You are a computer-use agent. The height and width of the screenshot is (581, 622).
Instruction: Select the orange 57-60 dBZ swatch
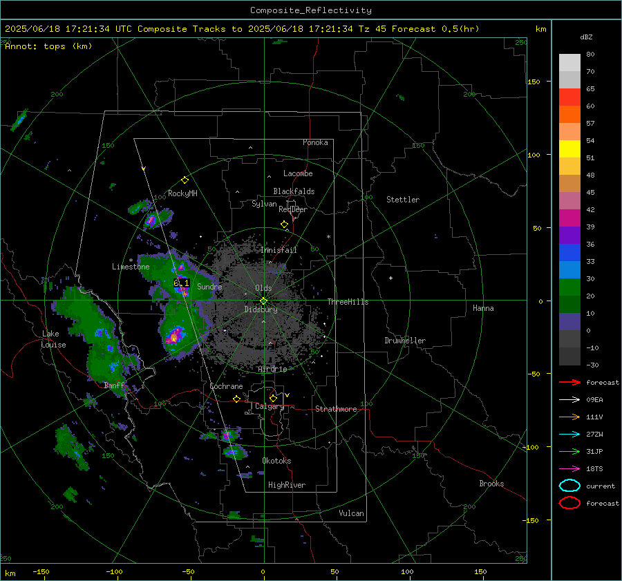[569, 114]
